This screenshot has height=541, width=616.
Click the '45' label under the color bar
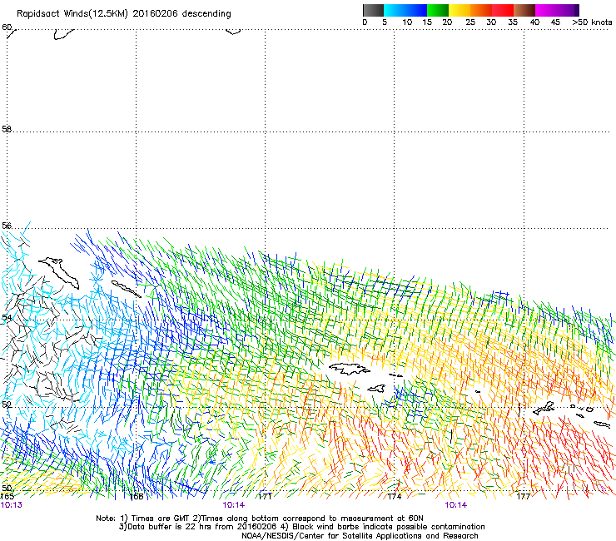[555, 22]
